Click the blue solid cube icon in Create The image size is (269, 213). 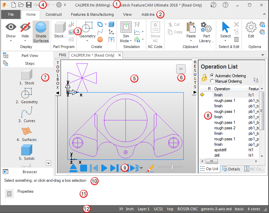pyautogui.click(x=111, y=24)
